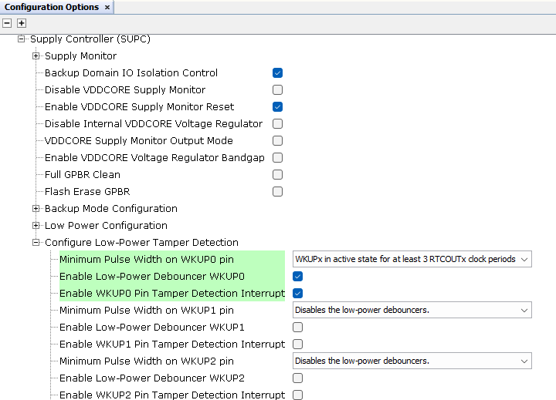Collapse Configure Low-Power Tamper Detection node
The height and width of the screenshot is (400, 556).
[x=36, y=242]
